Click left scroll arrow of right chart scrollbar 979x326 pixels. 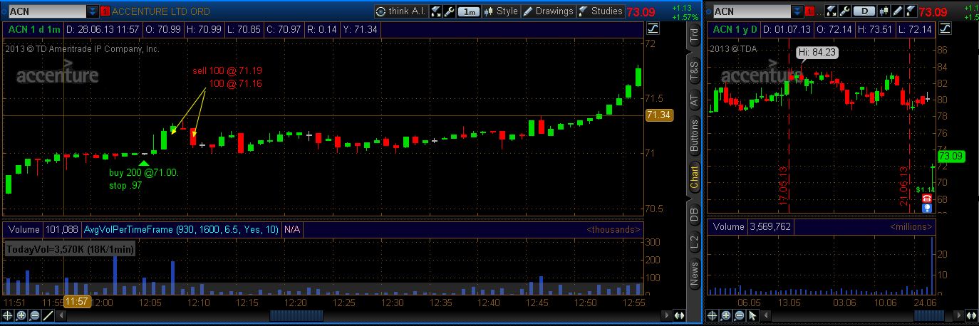click(x=766, y=315)
